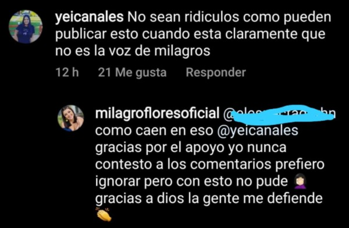Open milagrofloresoficial profile picture
The image size is (349, 228).
pos(71,118)
